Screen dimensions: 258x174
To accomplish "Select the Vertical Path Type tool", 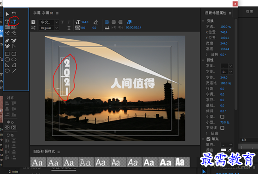I will 14,33.
